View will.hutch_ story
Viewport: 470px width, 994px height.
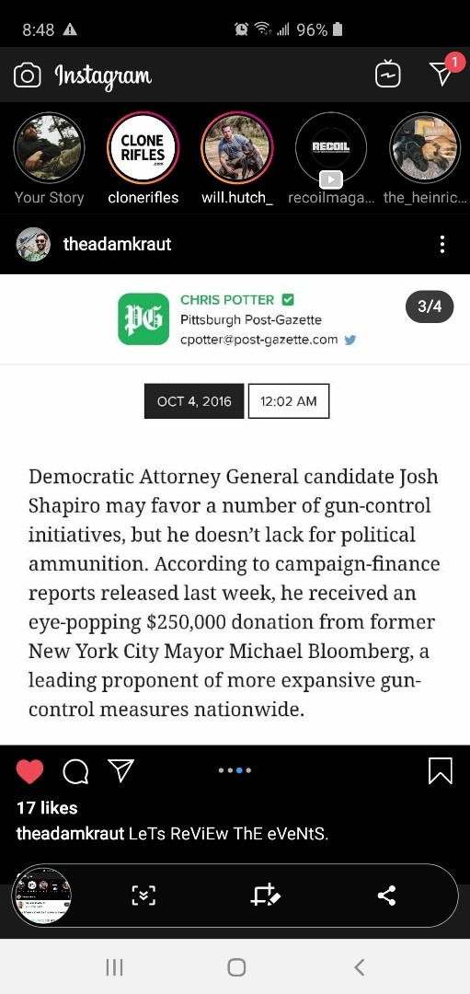237,147
